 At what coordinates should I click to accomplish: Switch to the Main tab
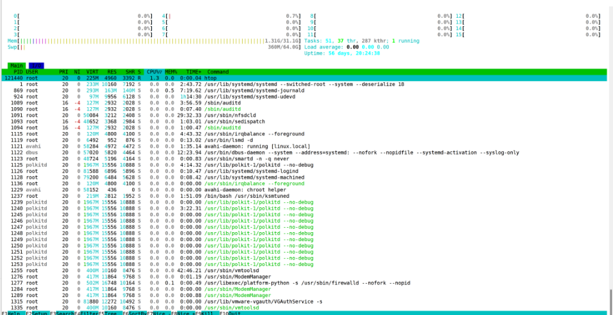pos(17,66)
